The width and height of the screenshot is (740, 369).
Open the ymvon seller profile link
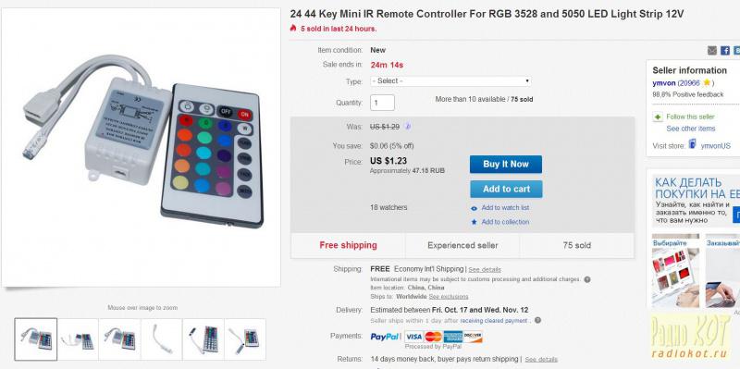(664, 82)
